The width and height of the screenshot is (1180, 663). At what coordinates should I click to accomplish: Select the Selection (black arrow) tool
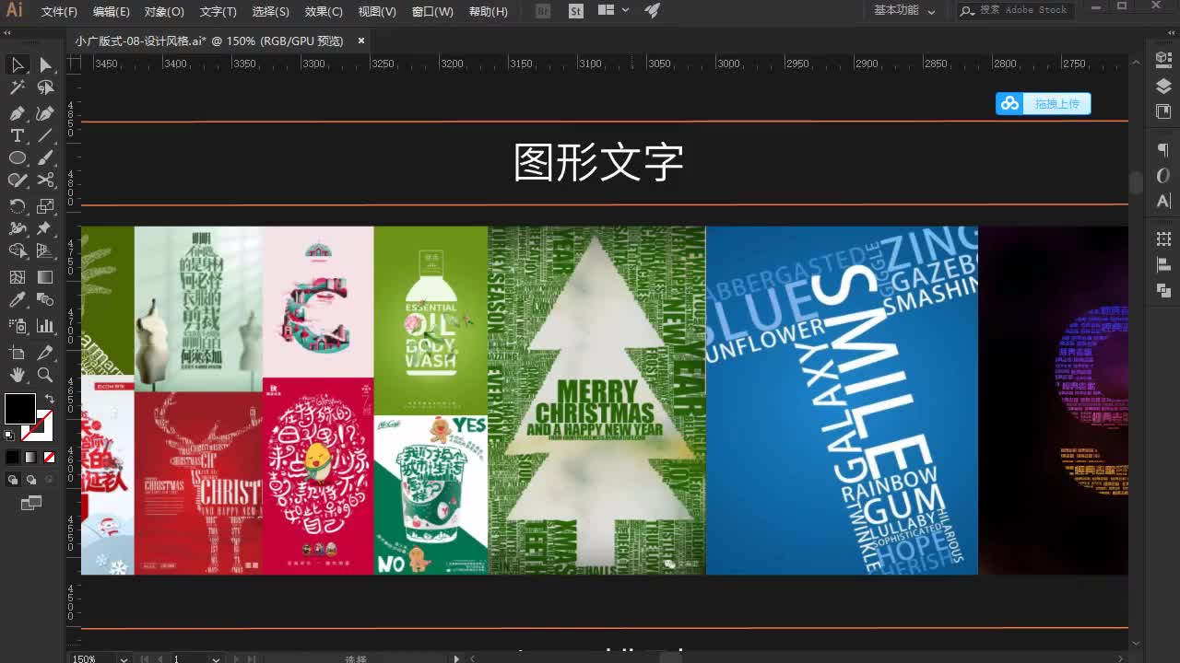coord(18,64)
